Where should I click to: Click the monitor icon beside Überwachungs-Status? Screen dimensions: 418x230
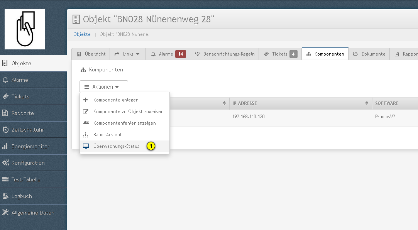[86, 146]
